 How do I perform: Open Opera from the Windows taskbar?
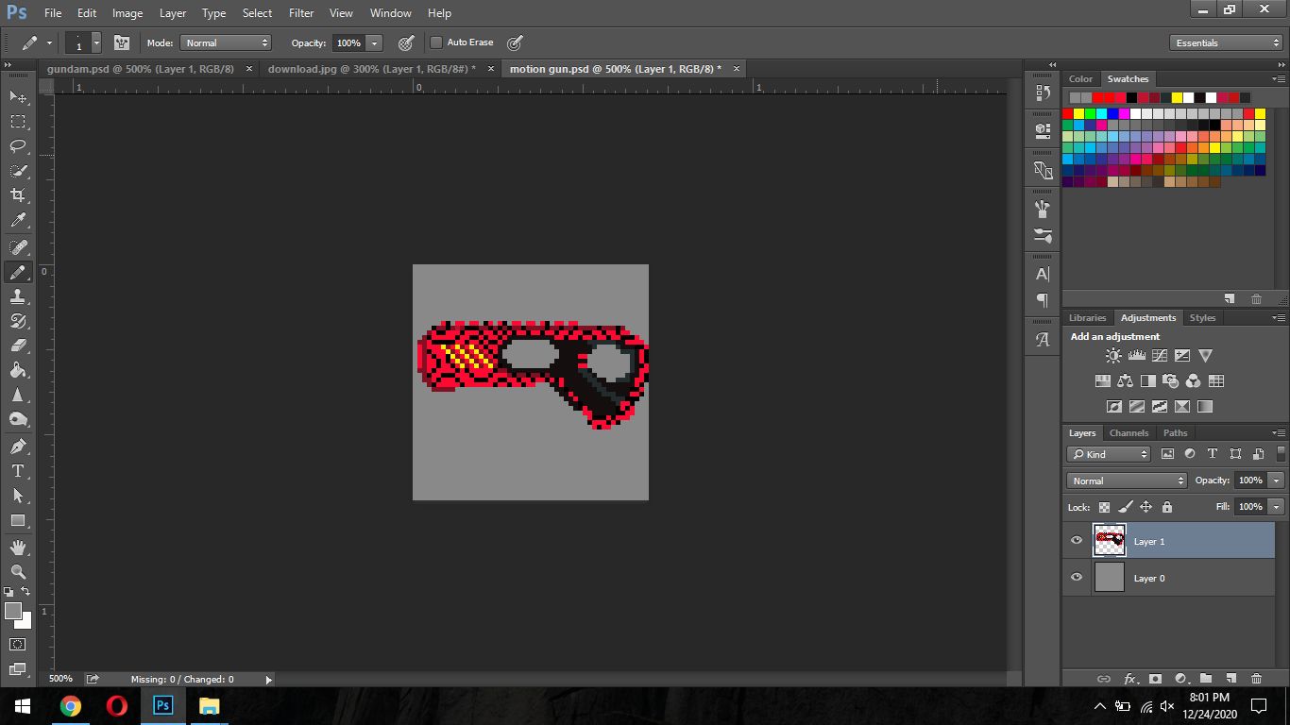(x=117, y=706)
